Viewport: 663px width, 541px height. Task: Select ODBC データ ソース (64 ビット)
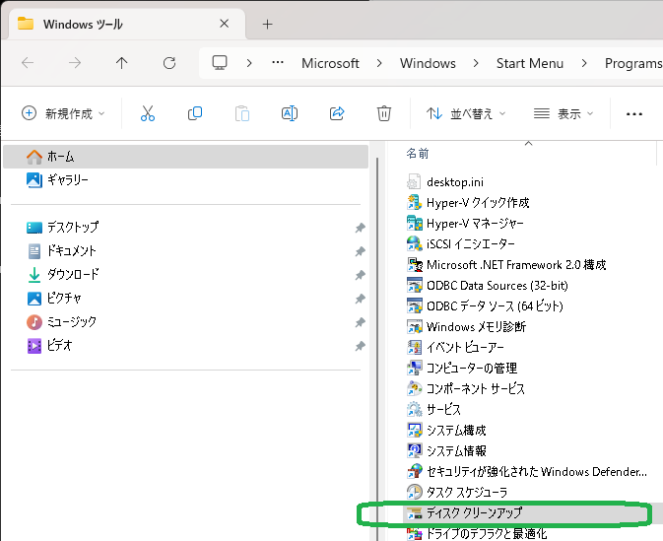[485, 305]
